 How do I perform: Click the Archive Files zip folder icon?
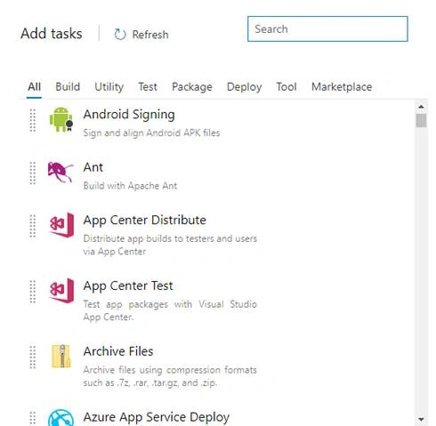(x=61, y=356)
